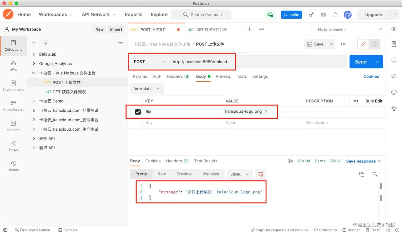The height and width of the screenshot is (234, 402).
Task: Open comment mode icon next to pencil
Action: (x=374, y=44)
